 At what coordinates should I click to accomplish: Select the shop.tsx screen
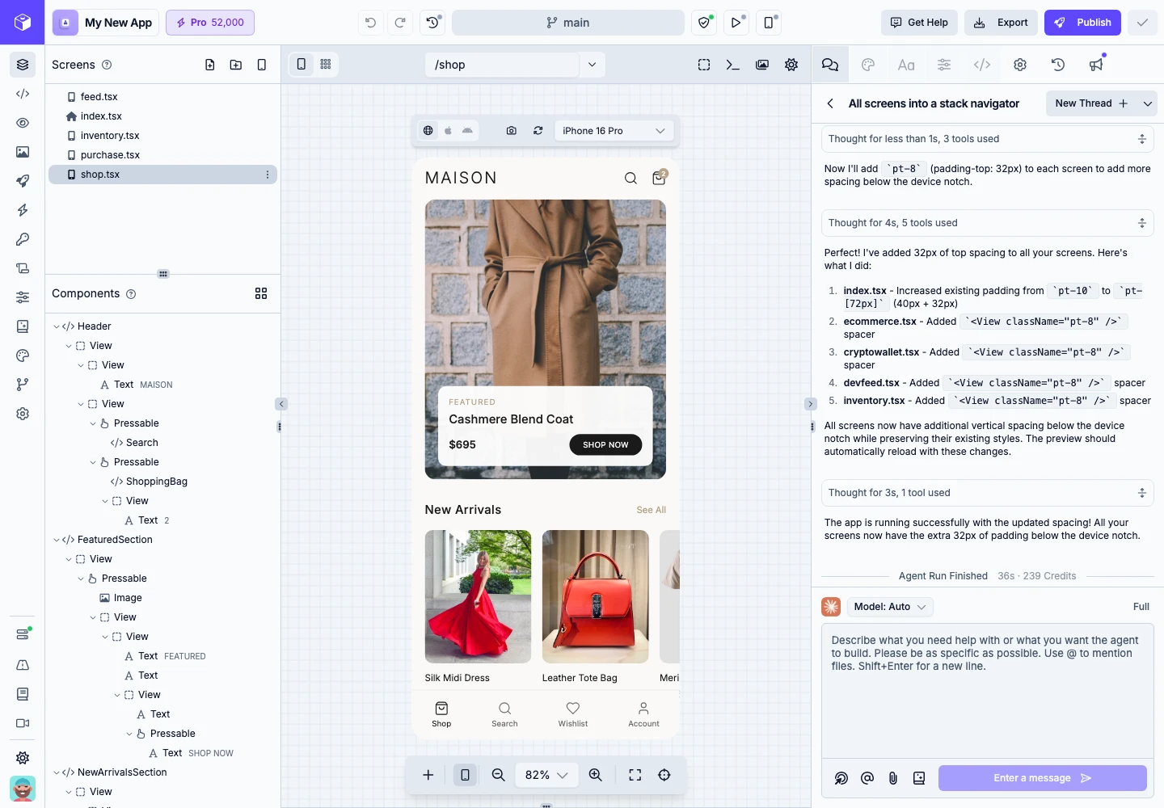tap(100, 175)
